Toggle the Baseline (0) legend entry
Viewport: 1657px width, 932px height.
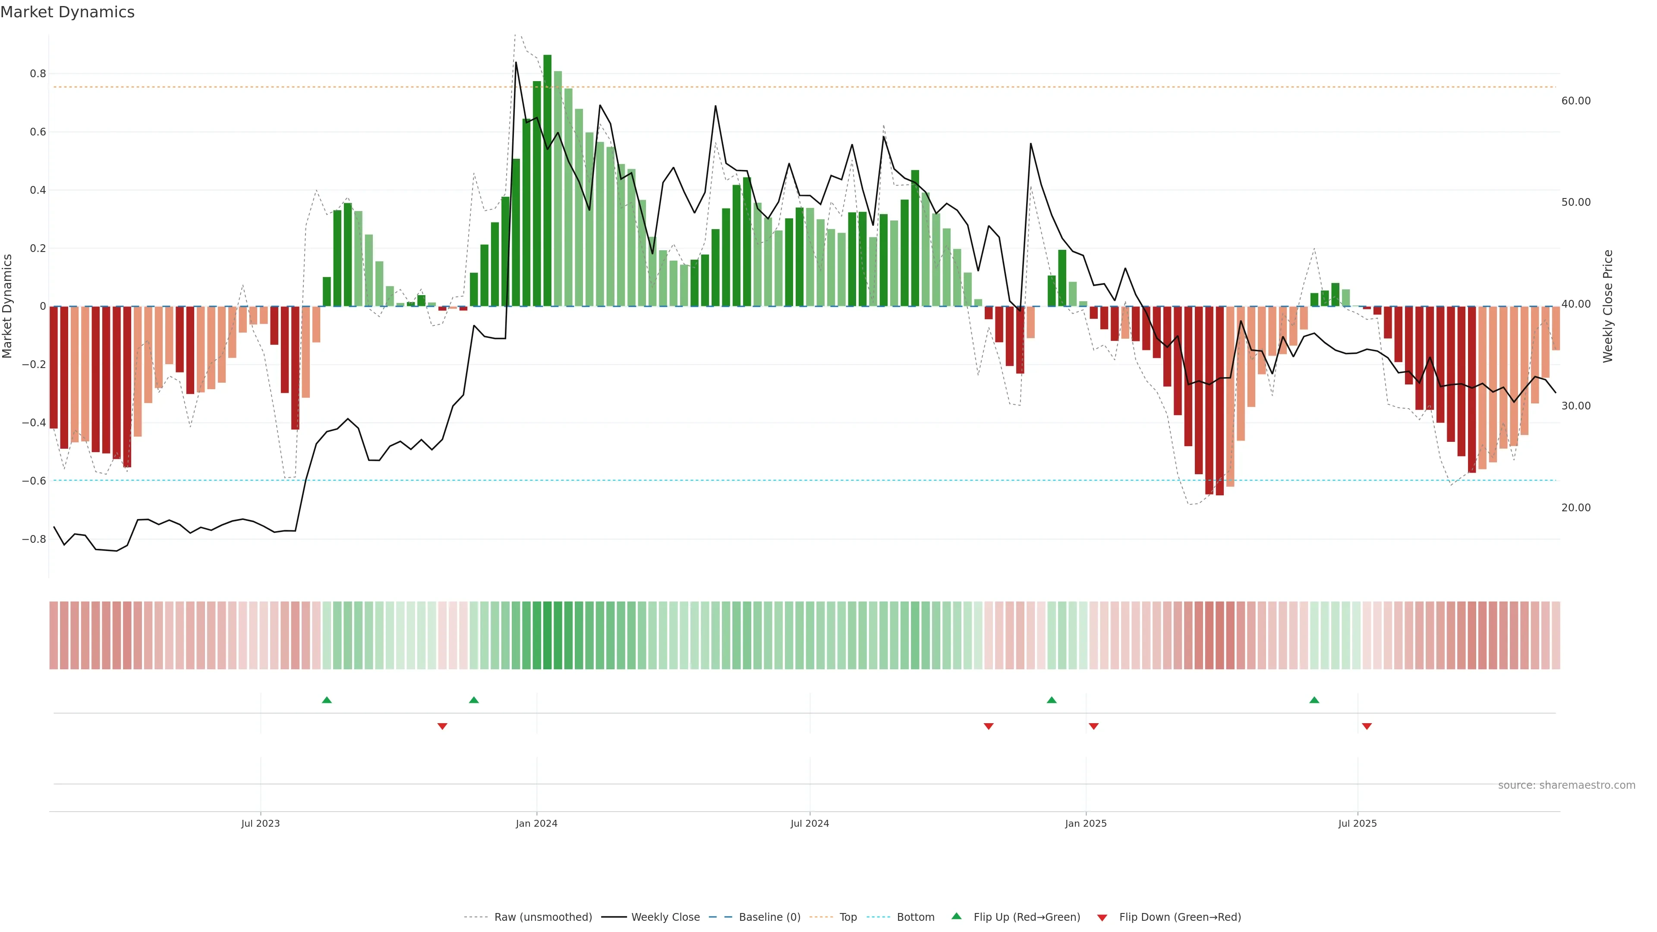(769, 917)
